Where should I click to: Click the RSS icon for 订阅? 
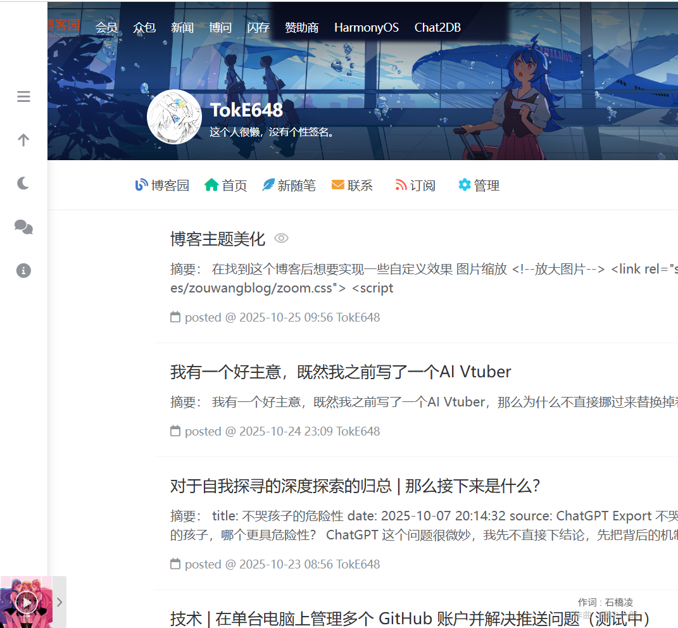click(401, 185)
